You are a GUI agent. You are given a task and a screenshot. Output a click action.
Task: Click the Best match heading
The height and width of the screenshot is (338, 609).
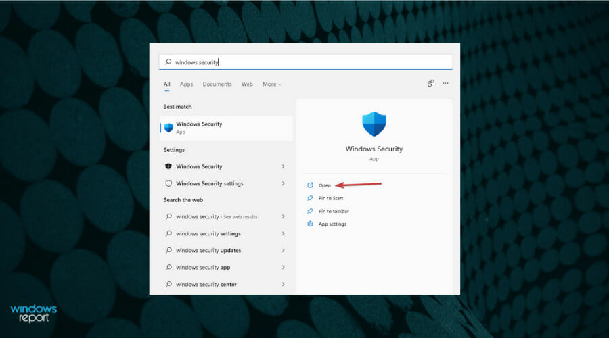[x=177, y=107]
